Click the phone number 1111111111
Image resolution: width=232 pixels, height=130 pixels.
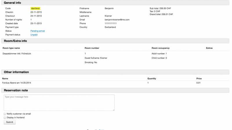[x=111, y=23]
